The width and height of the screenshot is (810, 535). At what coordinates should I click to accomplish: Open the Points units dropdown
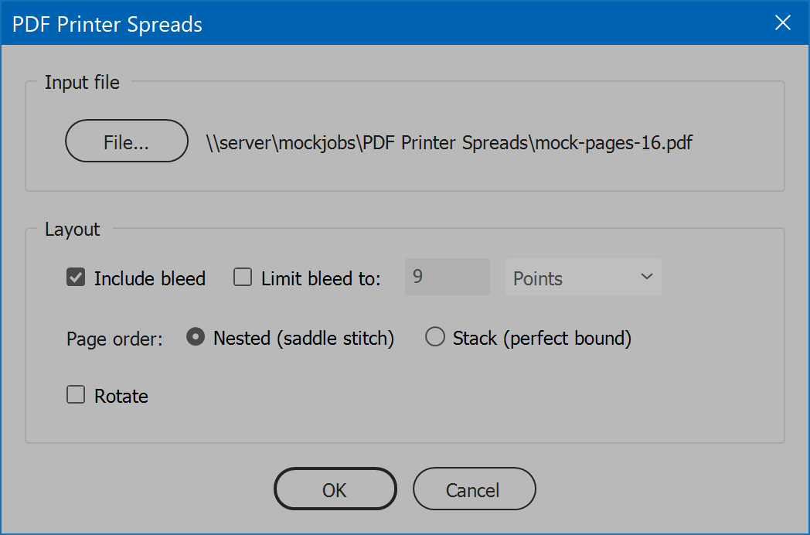click(583, 278)
